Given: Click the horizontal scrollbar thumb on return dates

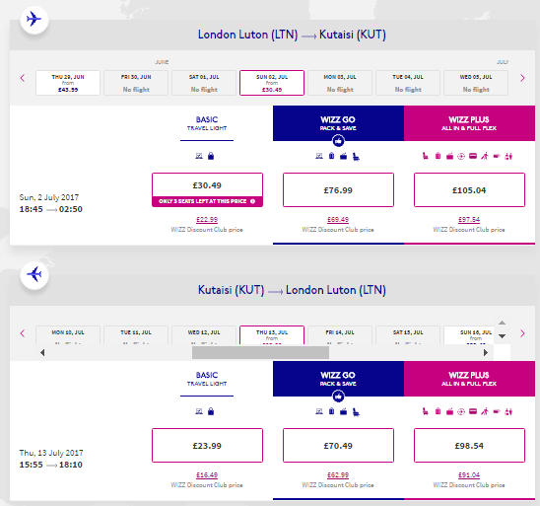Looking at the screenshot, I should click(x=260, y=352).
